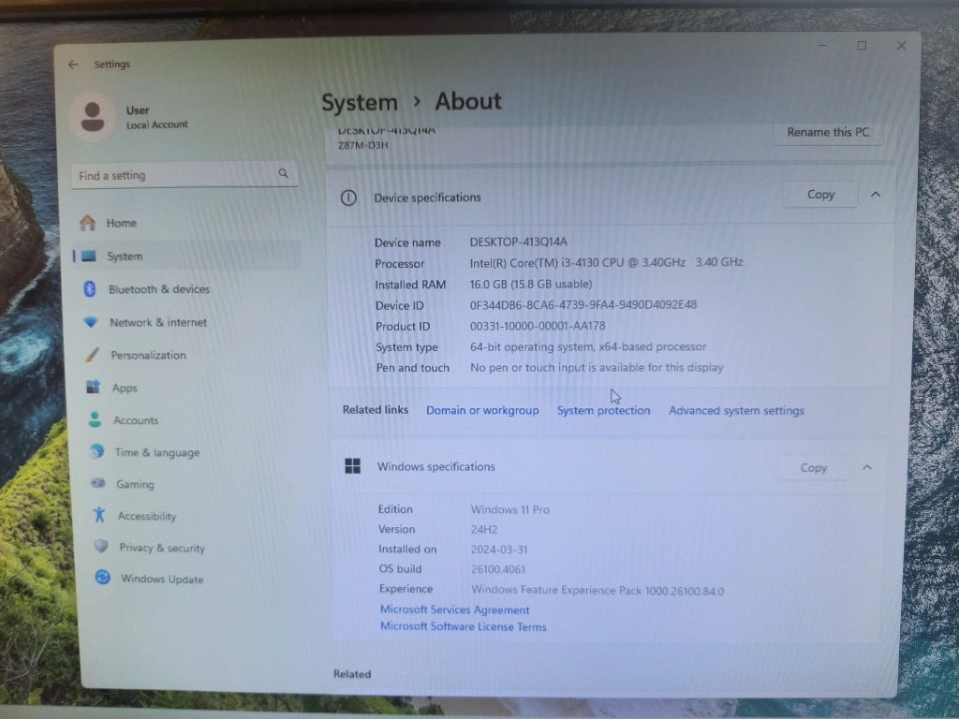Click Rename this PC button
This screenshot has height=719, width=959.
tap(828, 133)
